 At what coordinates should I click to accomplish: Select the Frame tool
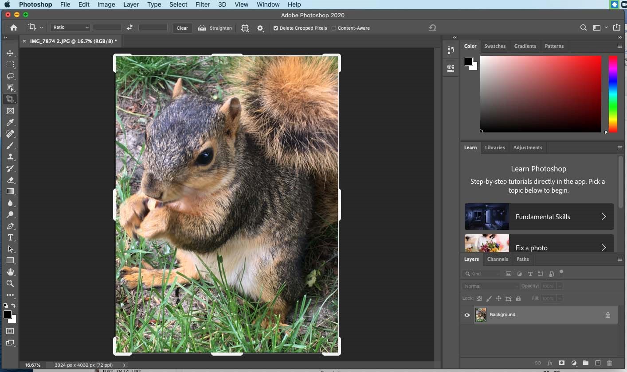pos(10,111)
